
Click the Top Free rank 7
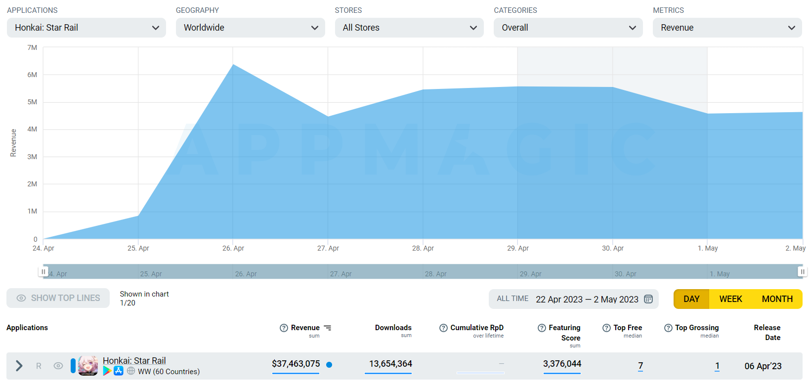(x=640, y=366)
